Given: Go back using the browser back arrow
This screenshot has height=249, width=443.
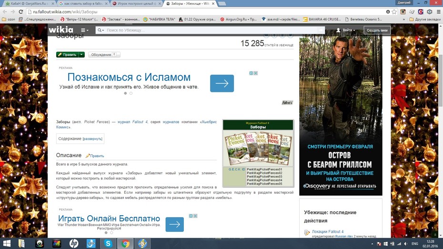Looking at the screenshot, I should coord(5,11).
